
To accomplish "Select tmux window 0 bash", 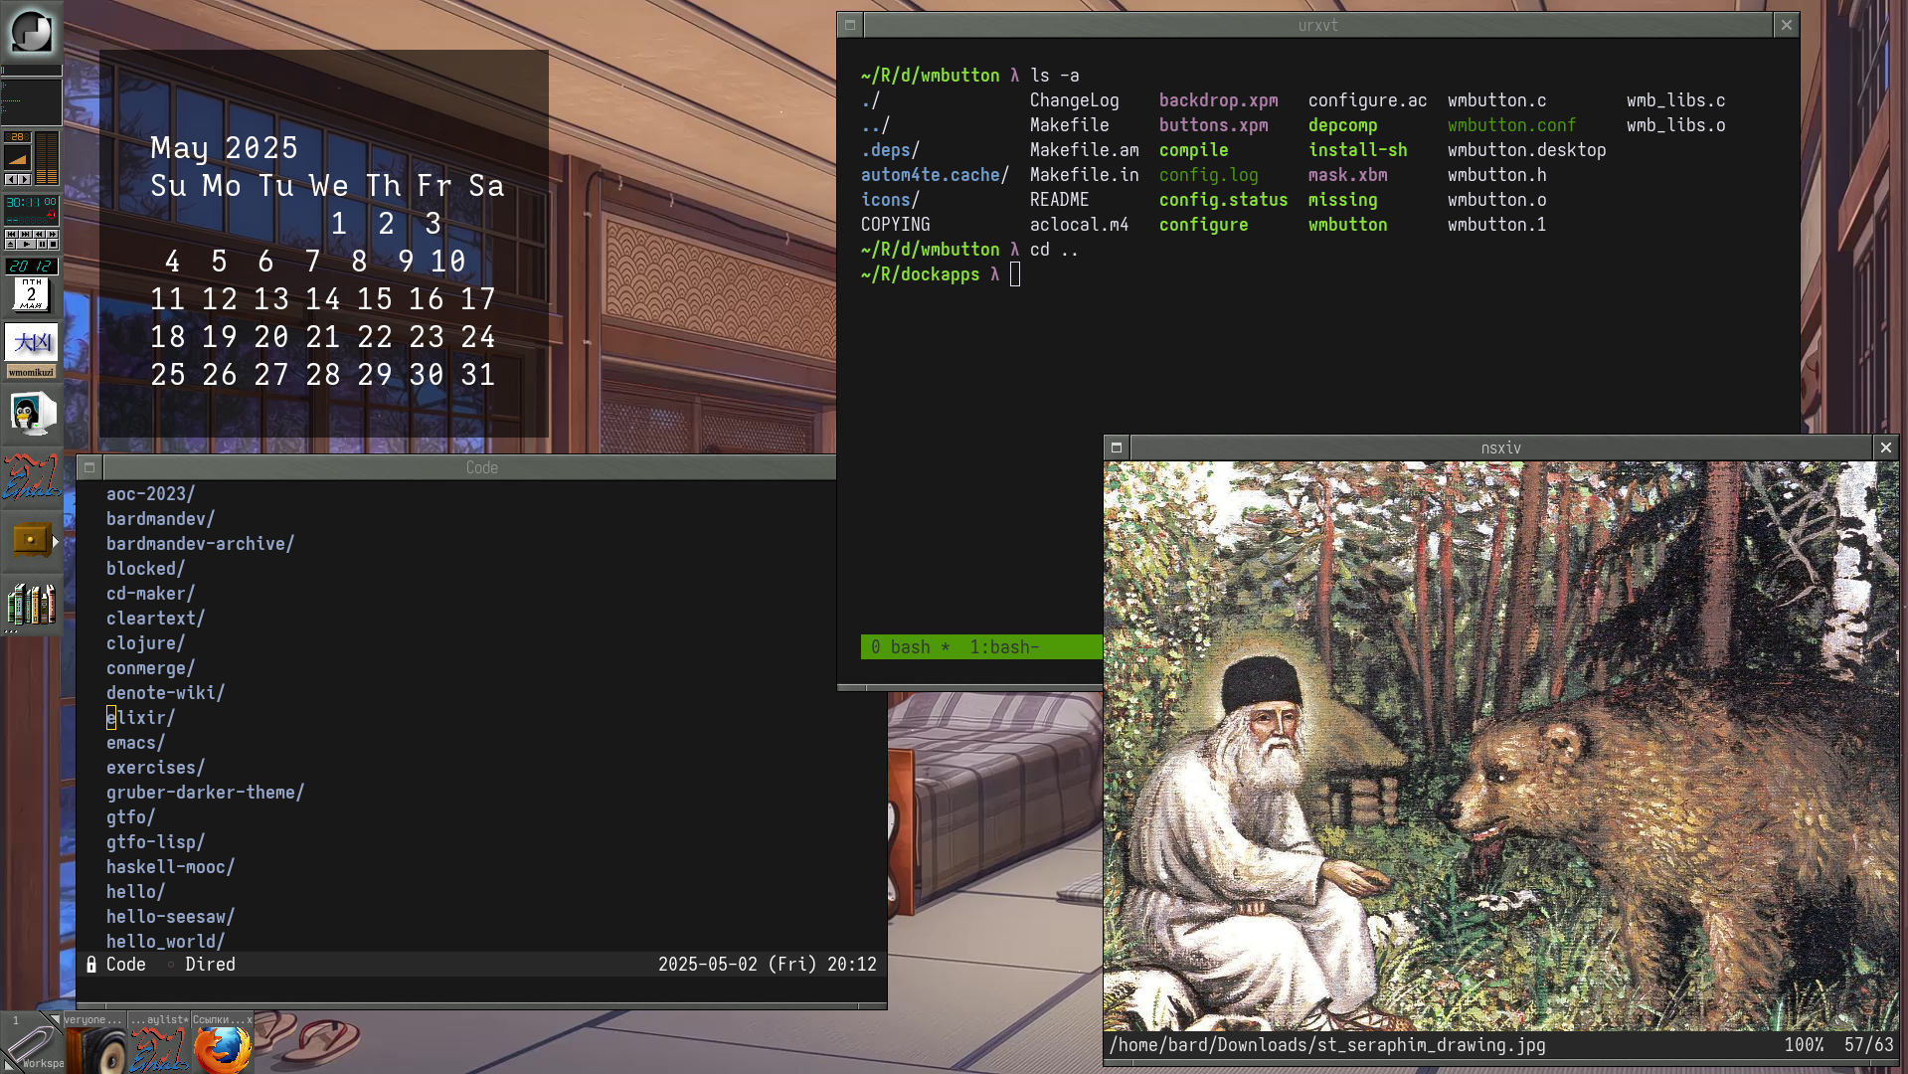I will point(901,647).
